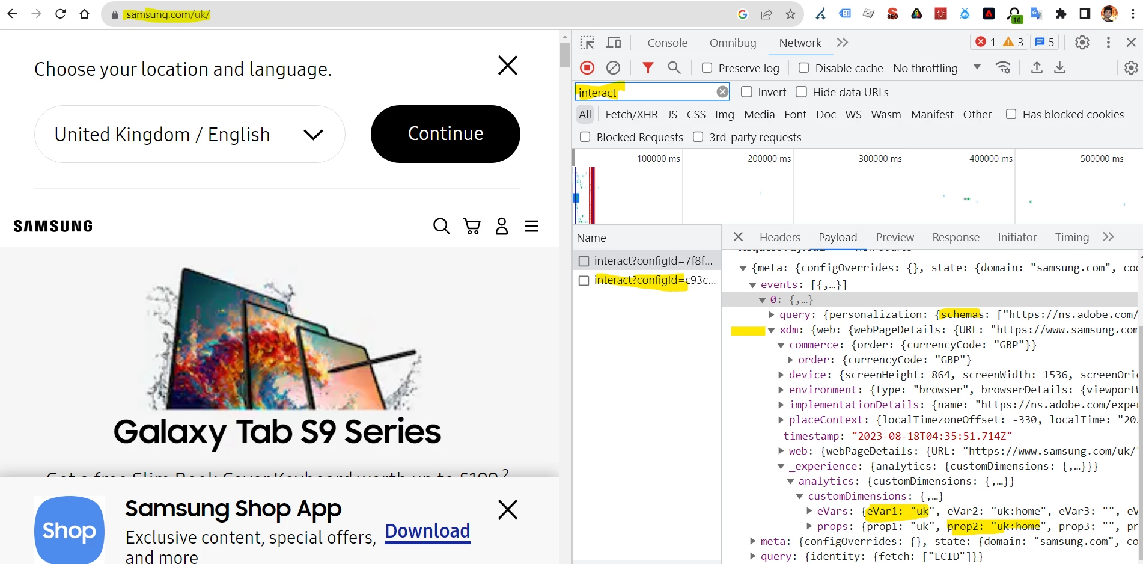Image resolution: width=1143 pixels, height=564 pixels.
Task: Open the Preview tab
Action: (895, 237)
